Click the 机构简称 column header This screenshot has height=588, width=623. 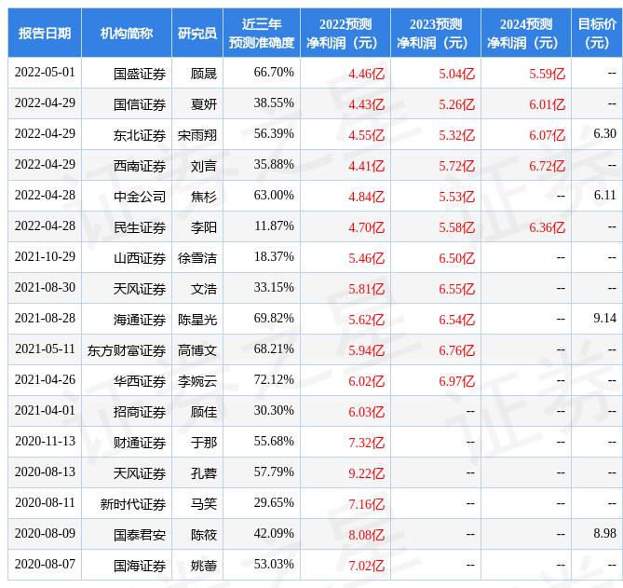tap(127, 33)
